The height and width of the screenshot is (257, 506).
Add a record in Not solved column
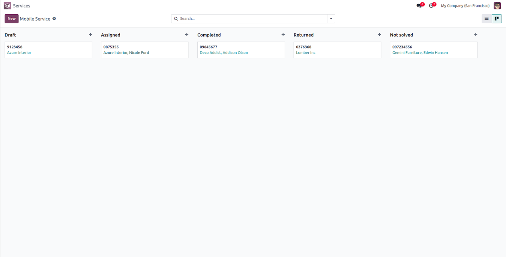pos(476,35)
